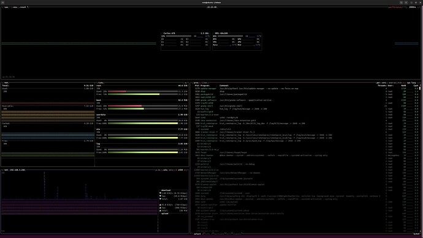The height and width of the screenshot is (238, 423).
Task: Select the blueman-applet process row
Action: (306, 184)
